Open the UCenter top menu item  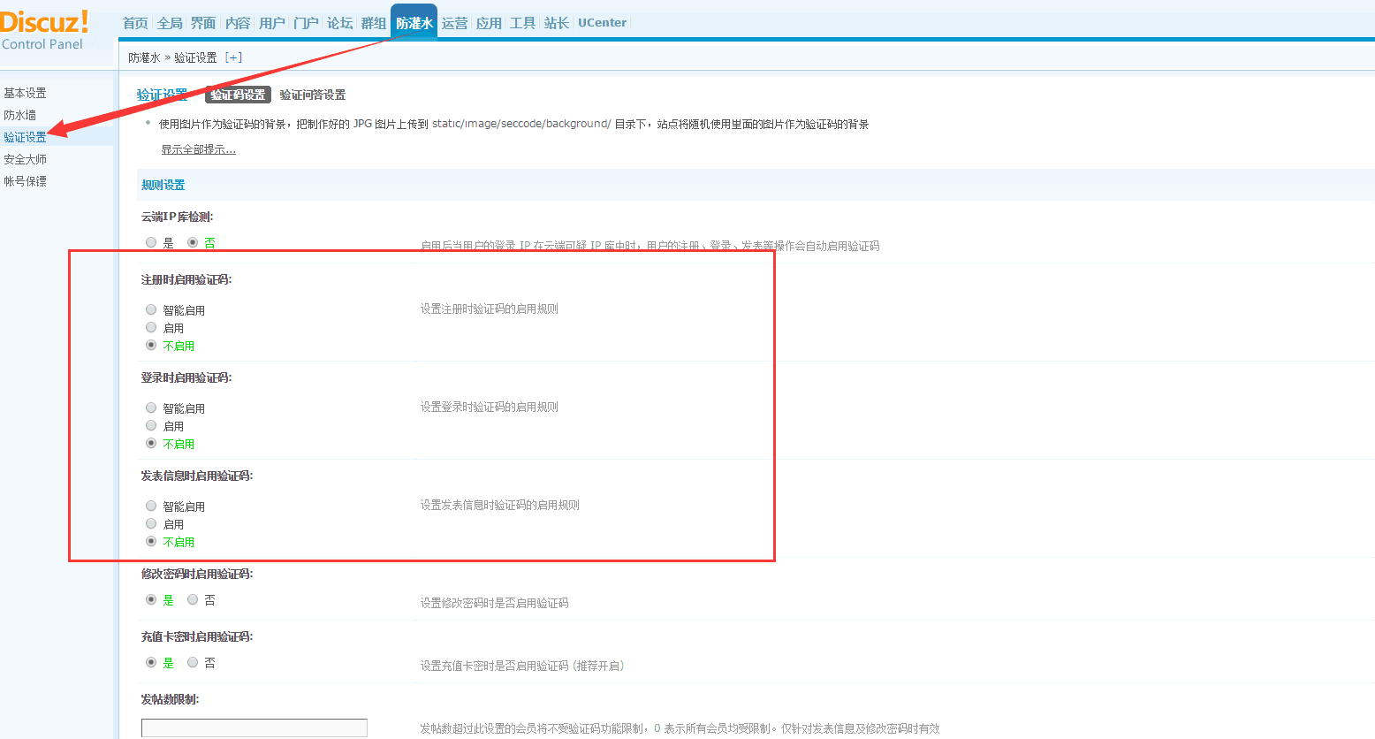(602, 23)
